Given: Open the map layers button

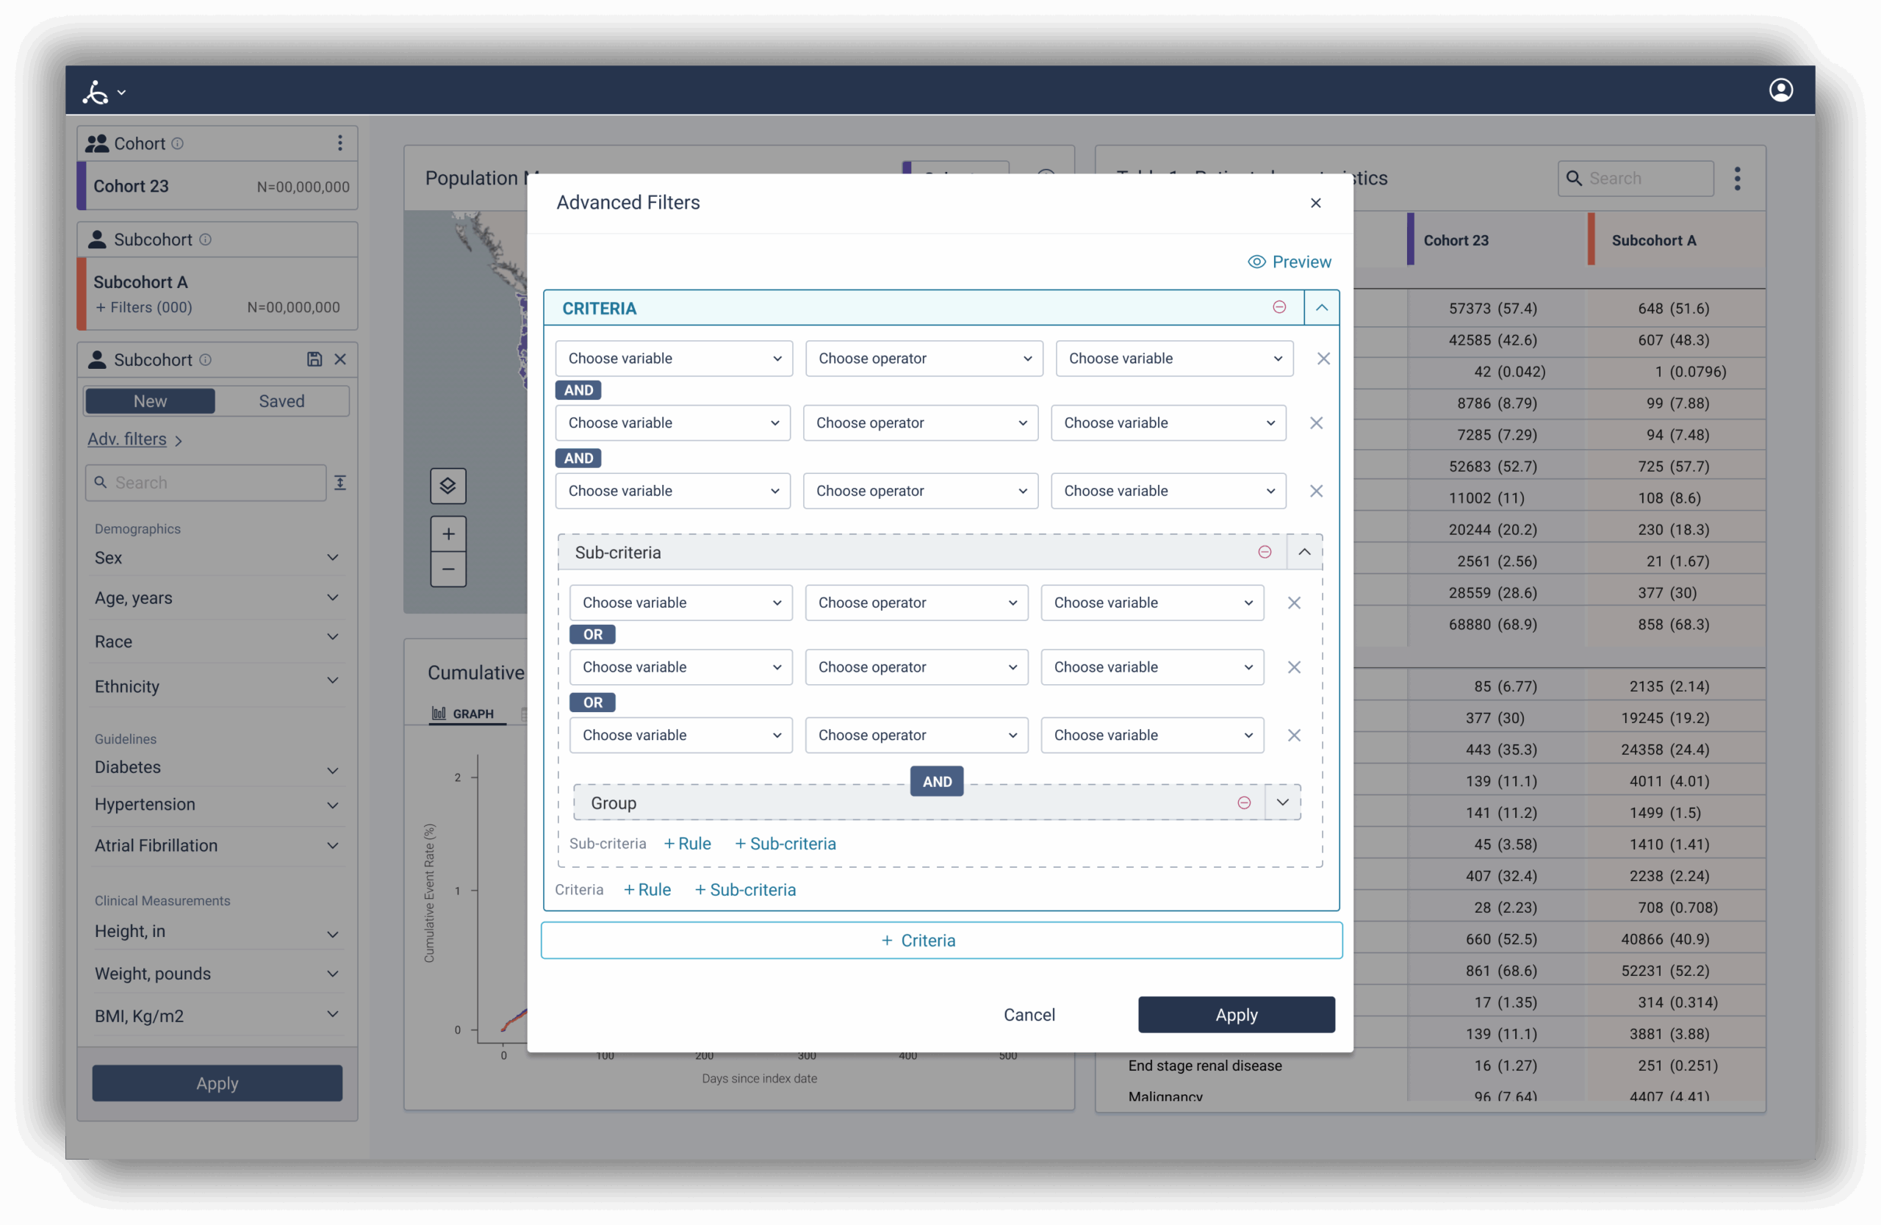Looking at the screenshot, I should tap(448, 485).
